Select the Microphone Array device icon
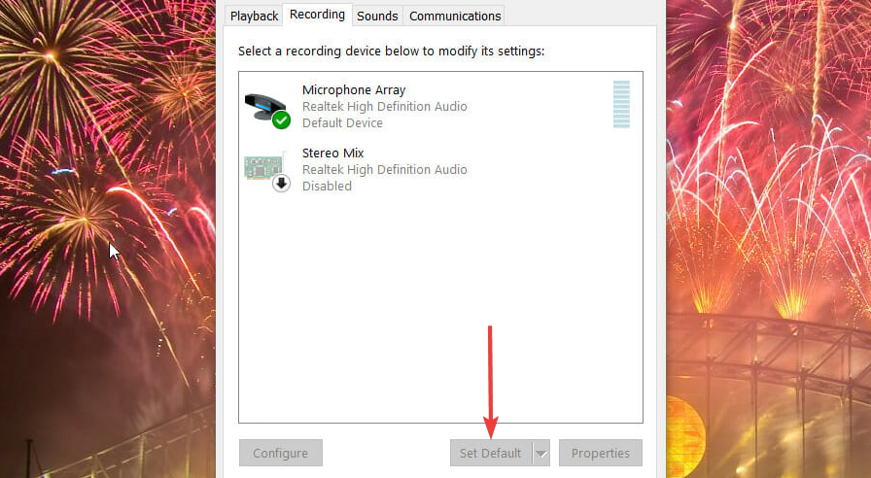The width and height of the screenshot is (871, 478). click(x=267, y=107)
